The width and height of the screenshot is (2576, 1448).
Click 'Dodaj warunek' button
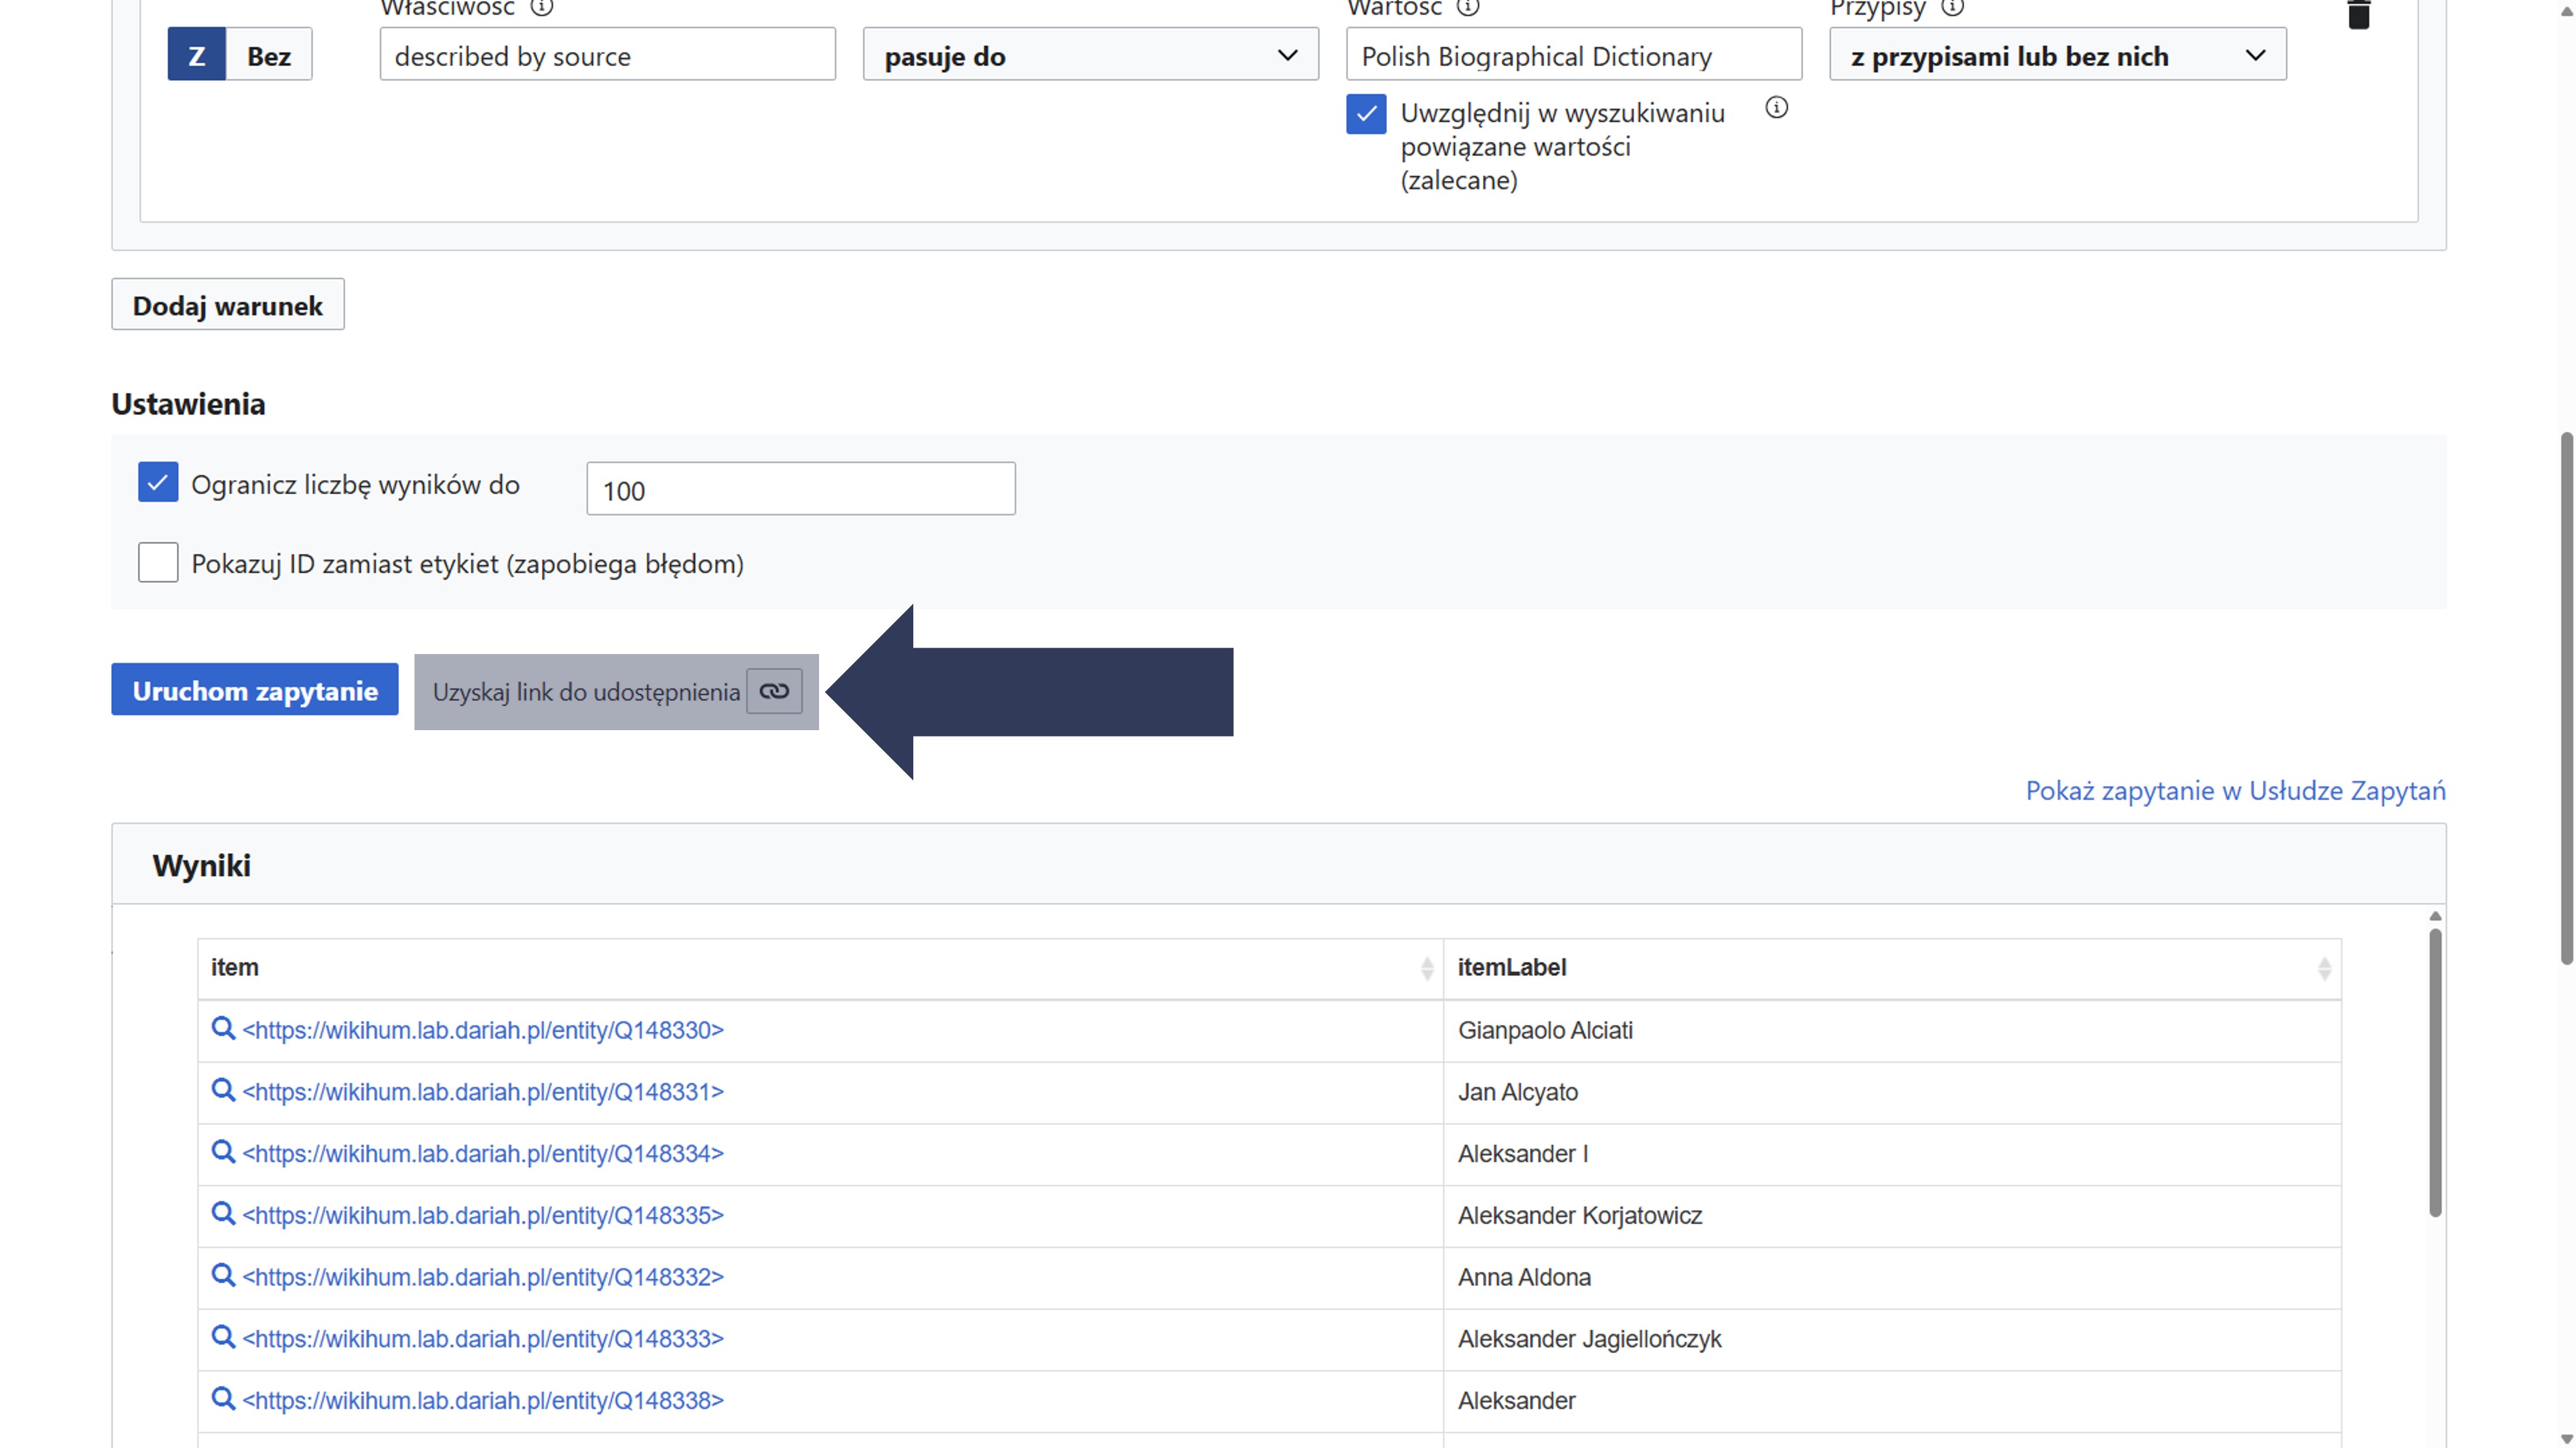228,305
